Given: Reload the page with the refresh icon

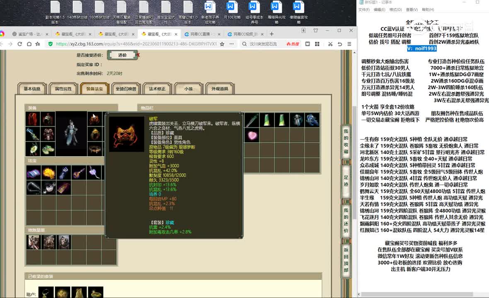Looking at the screenshot, I should pyautogui.click(x=19, y=44).
